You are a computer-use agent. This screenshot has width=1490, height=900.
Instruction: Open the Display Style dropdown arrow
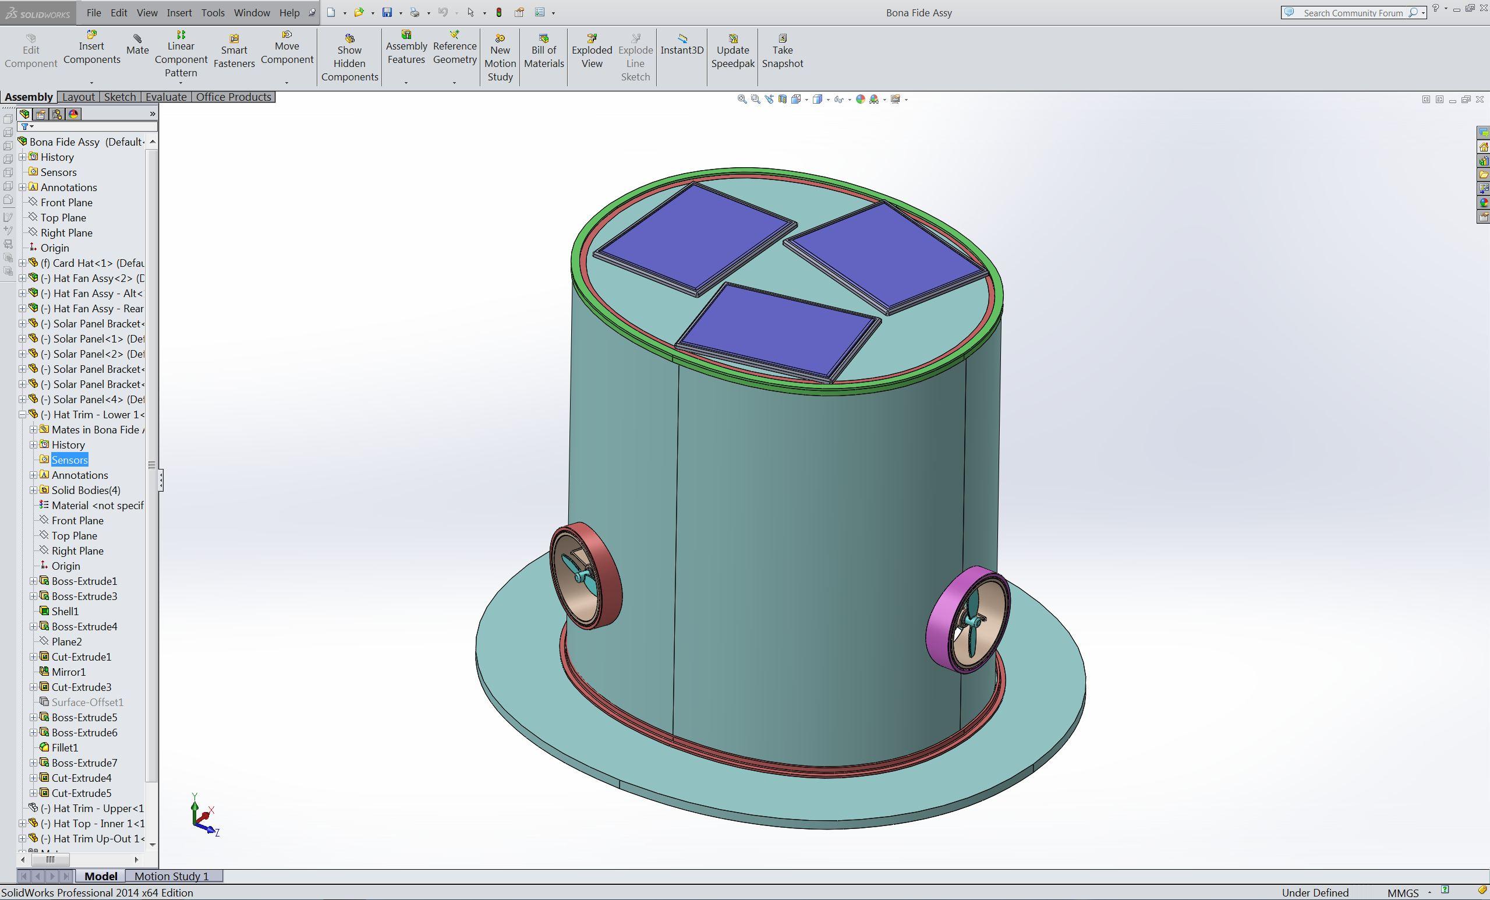tap(828, 100)
